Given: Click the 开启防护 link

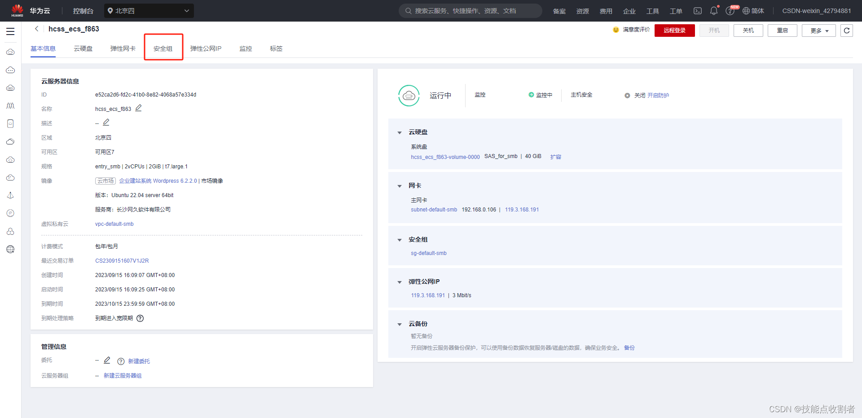Looking at the screenshot, I should (x=658, y=96).
